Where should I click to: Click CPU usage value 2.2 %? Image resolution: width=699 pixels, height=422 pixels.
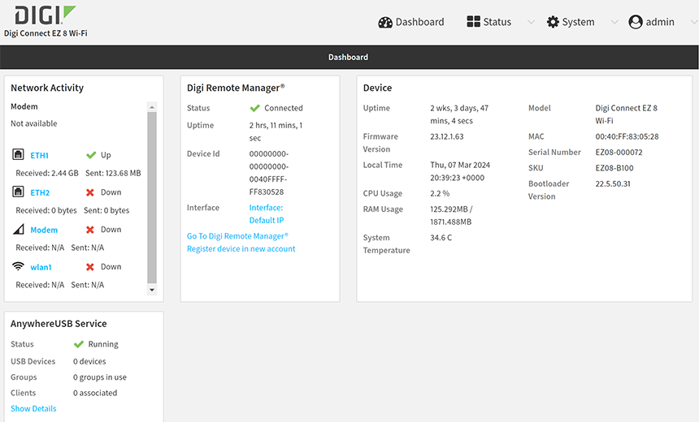(440, 193)
